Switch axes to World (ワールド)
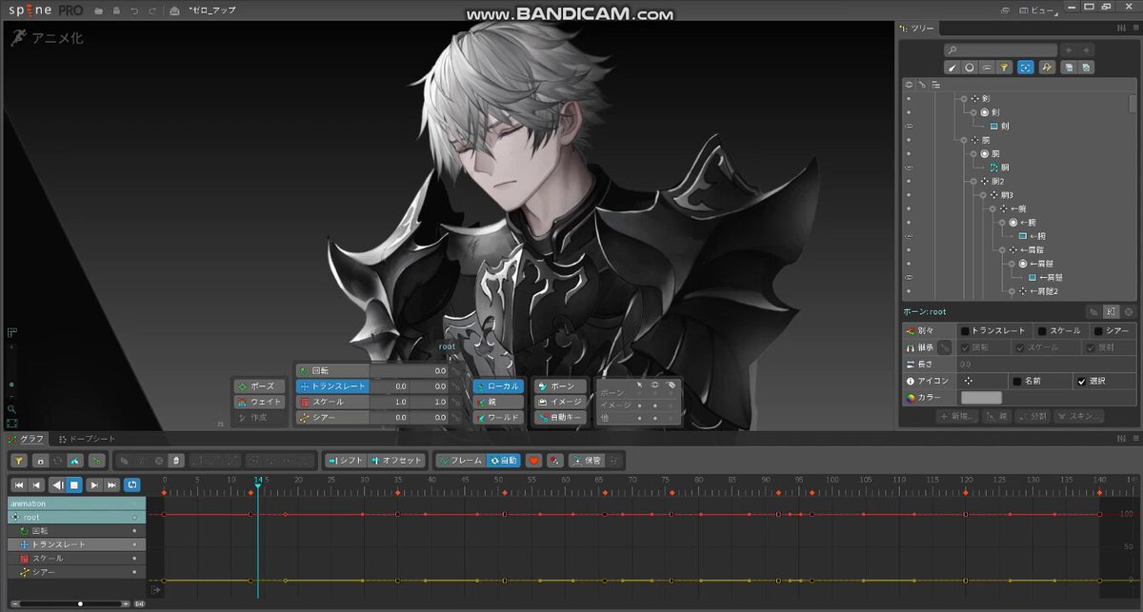Image resolution: width=1143 pixels, height=612 pixels. pos(498,417)
